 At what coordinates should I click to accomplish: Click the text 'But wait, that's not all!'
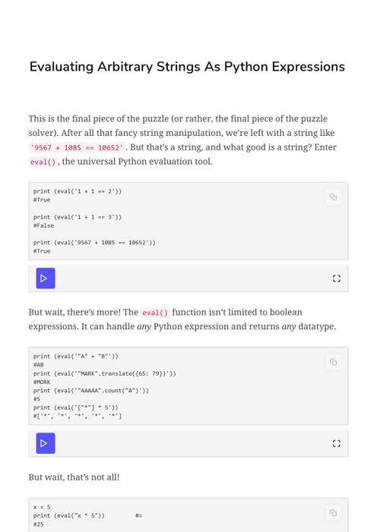[74, 477]
